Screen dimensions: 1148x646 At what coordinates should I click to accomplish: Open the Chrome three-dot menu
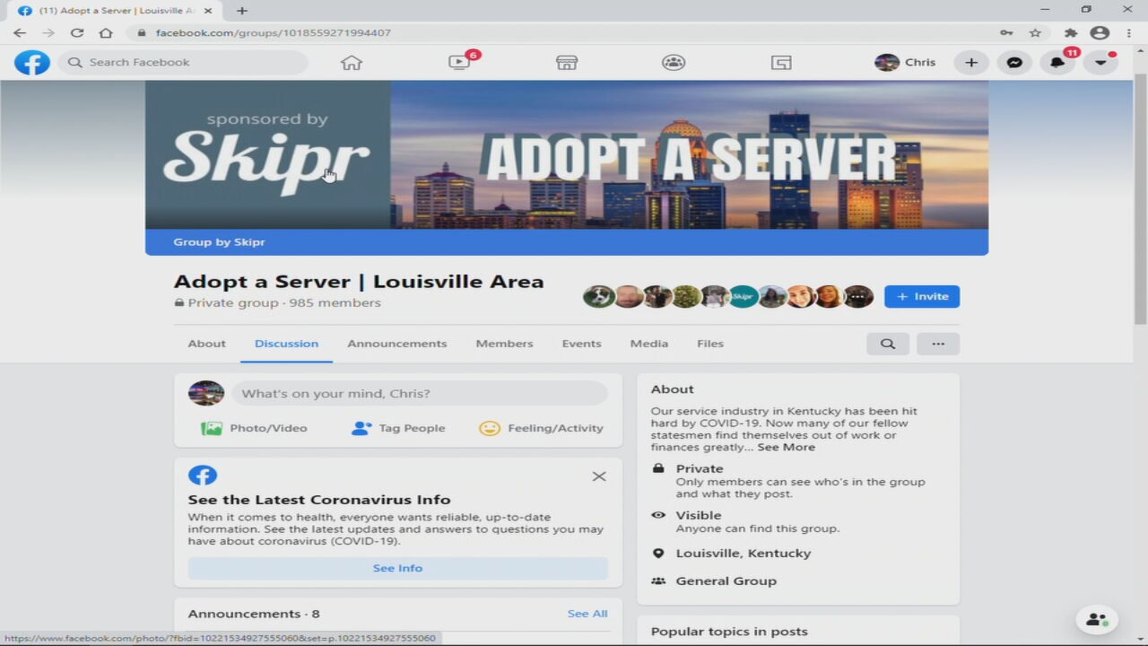pos(1128,32)
